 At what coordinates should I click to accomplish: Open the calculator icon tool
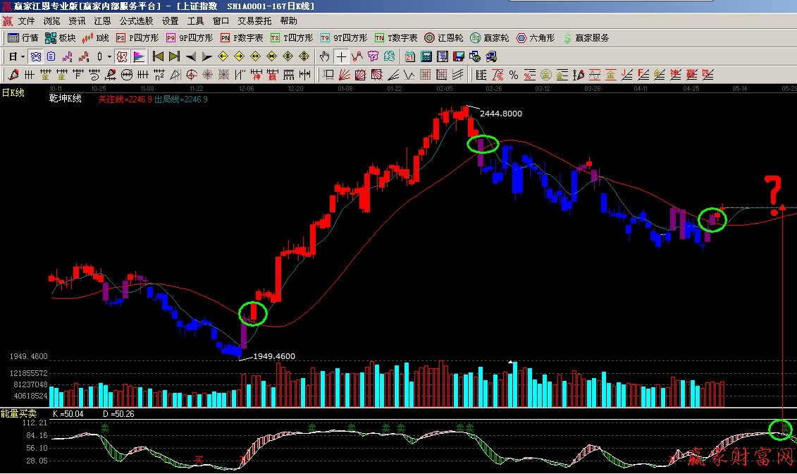427,56
